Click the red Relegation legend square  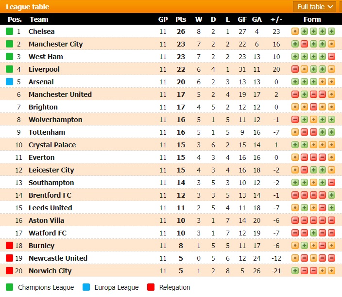(x=150, y=287)
